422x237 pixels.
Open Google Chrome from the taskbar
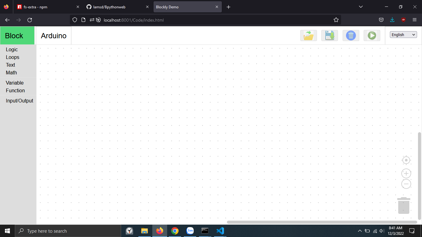coord(175,231)
